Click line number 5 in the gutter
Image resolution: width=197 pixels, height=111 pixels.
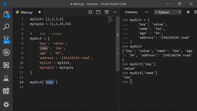click(22, 39)
